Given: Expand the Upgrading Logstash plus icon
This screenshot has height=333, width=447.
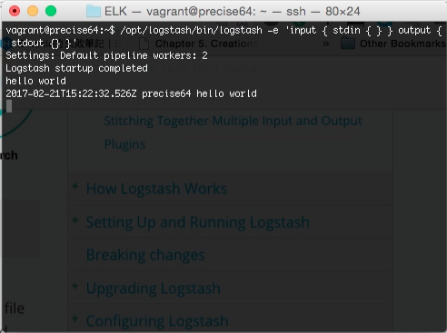Looking at the screenshot, I should (75, 286).
